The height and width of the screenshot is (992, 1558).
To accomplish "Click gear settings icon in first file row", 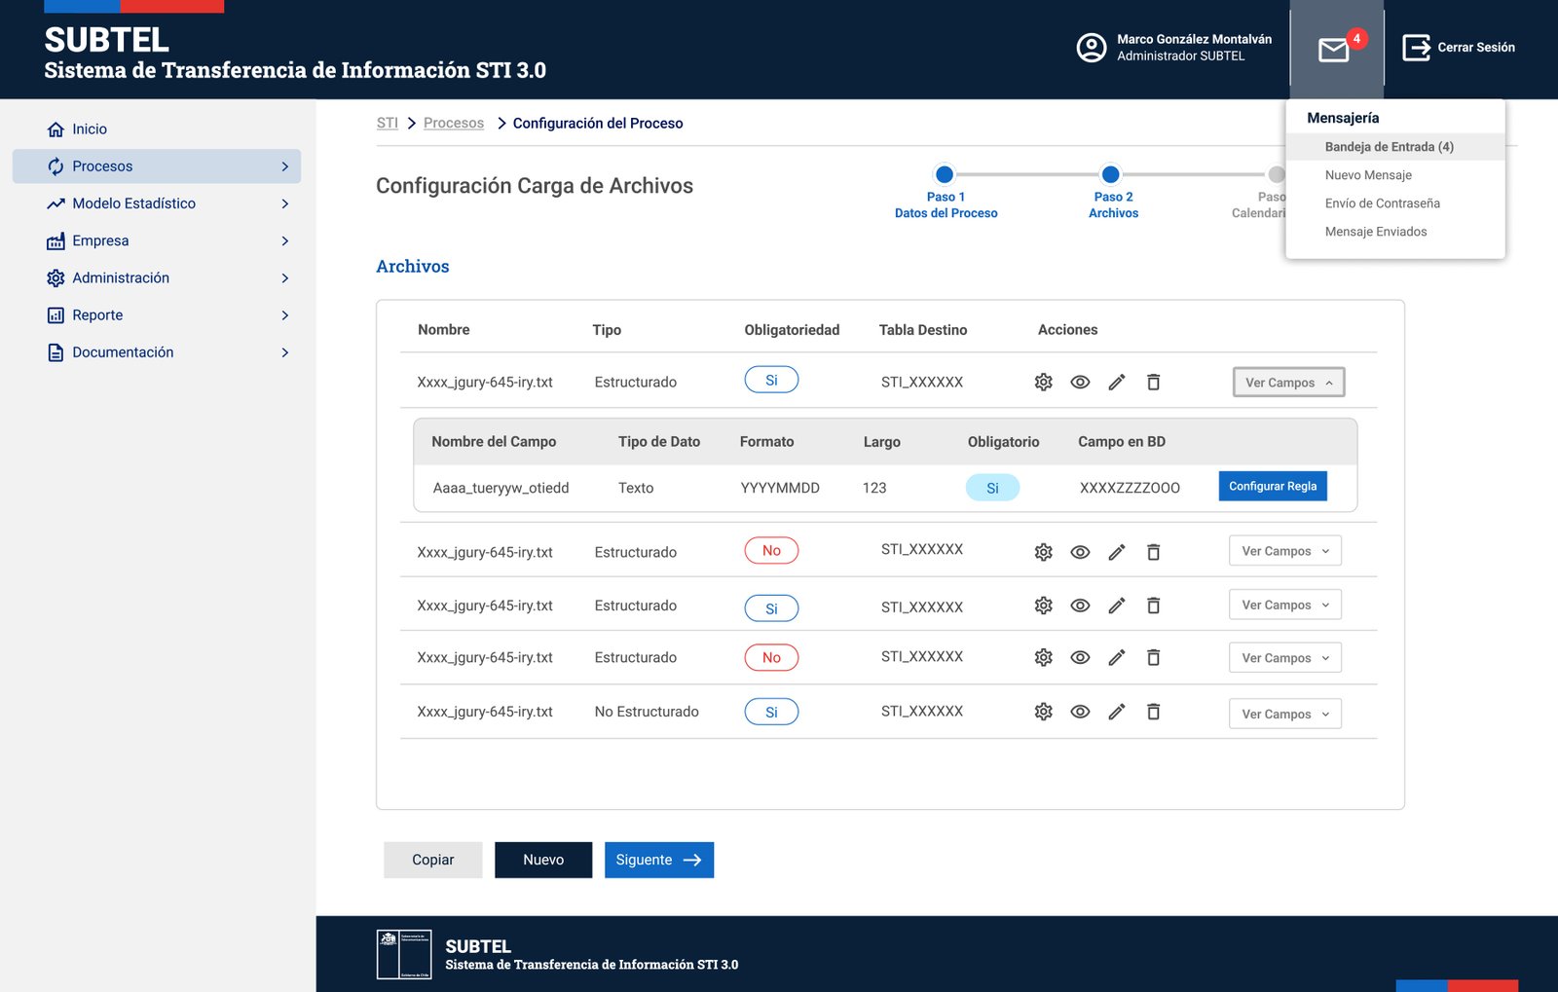I will (x=1043, y=383).
